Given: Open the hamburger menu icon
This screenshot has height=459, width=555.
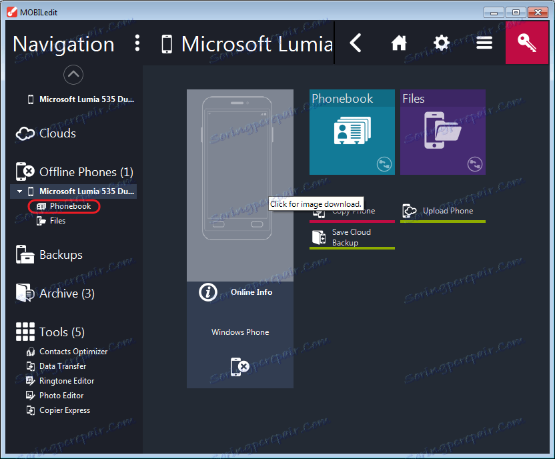Looking at the screenshot, I should (484, 43).
